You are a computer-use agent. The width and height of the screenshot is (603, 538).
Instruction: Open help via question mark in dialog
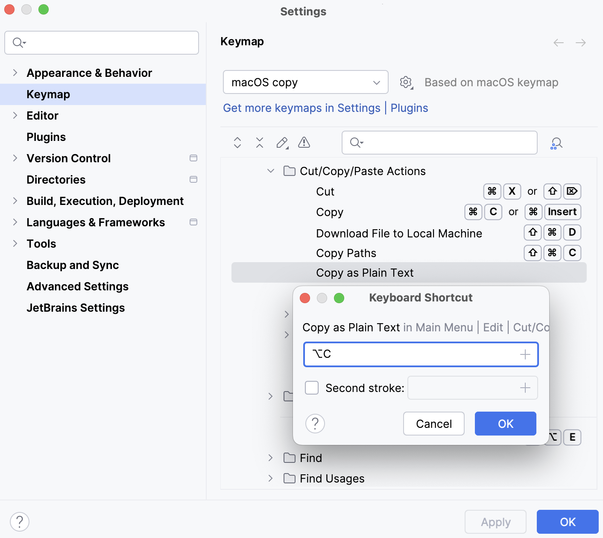315,424
